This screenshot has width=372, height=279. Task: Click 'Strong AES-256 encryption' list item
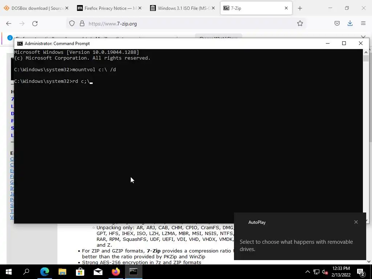pos(141,262)
